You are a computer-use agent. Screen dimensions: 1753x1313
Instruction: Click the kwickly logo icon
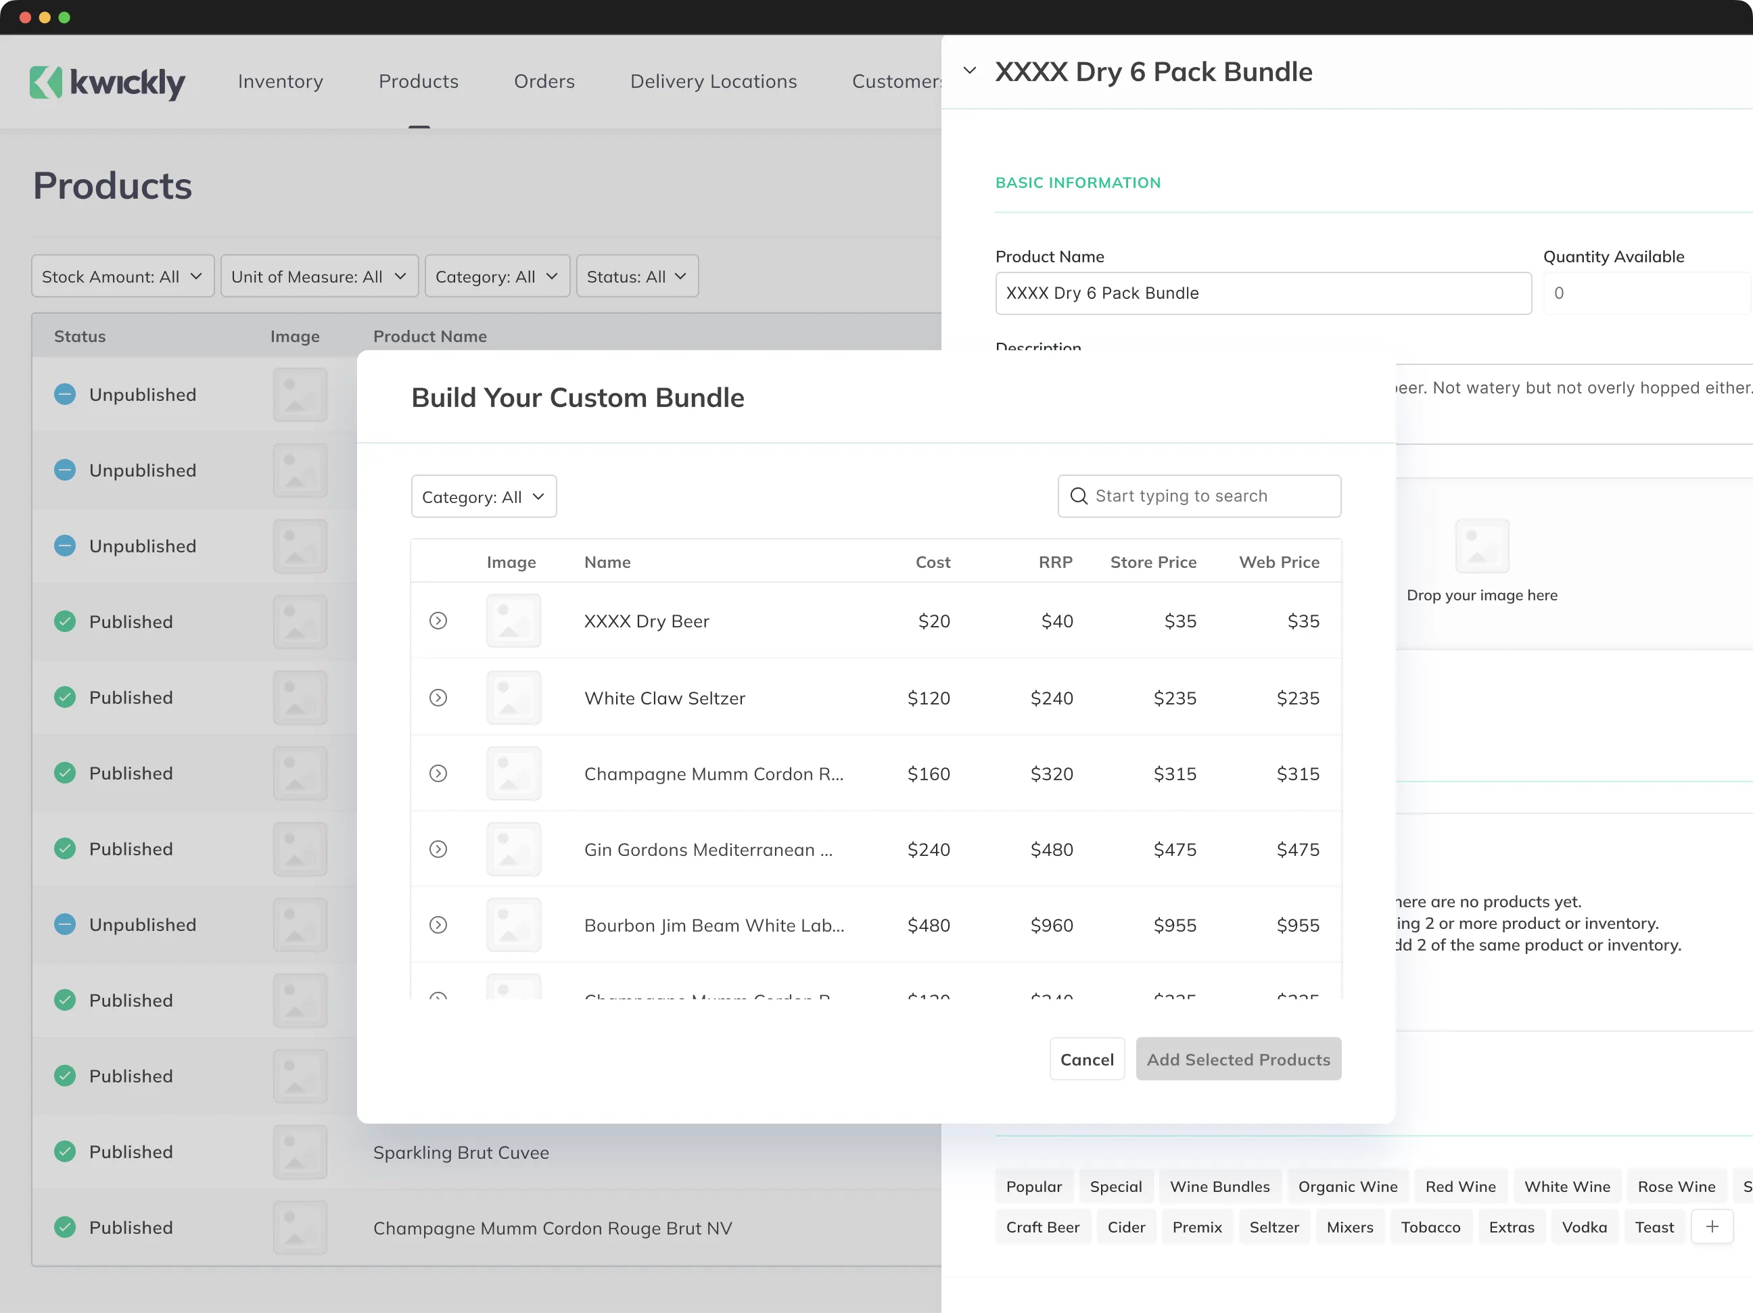[45, 82]
